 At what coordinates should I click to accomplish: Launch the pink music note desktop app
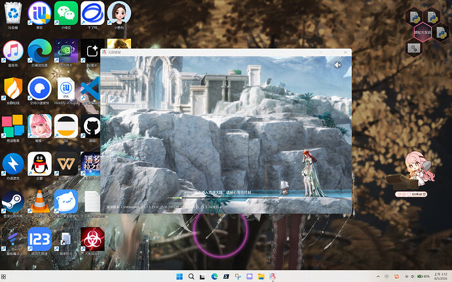point(13,50)
